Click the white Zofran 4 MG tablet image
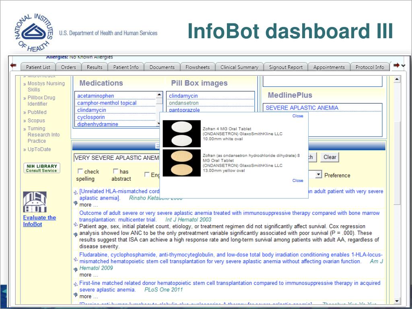Image resolution: width=412 pixels, height=309 pixels. pos(181,134)
